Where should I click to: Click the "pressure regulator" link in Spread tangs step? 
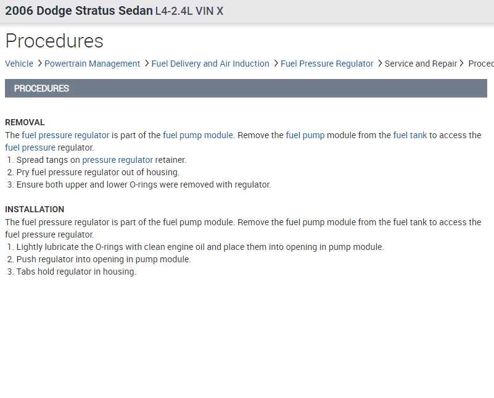(117, 160)
